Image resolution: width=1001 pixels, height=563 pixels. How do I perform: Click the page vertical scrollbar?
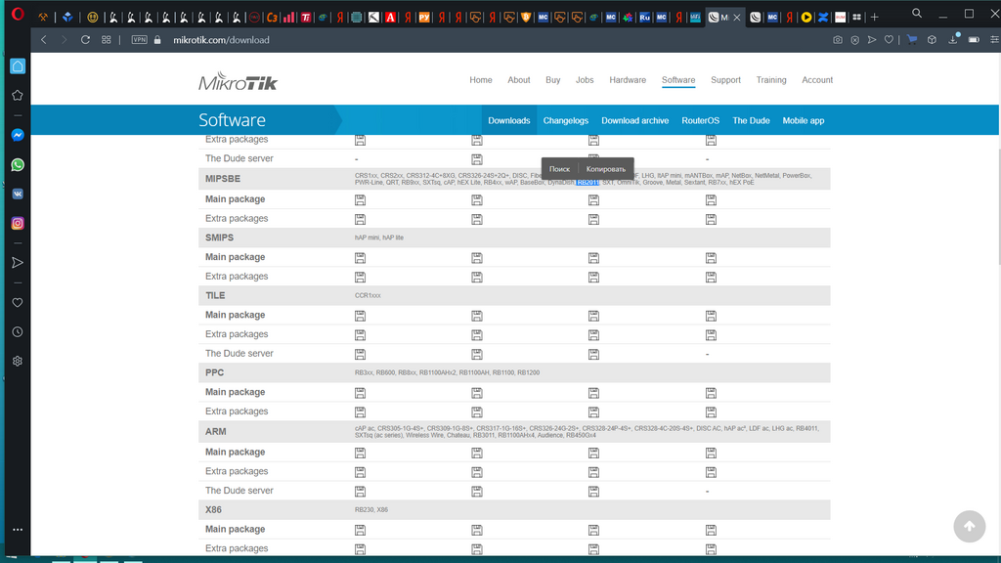coord(998,205)
